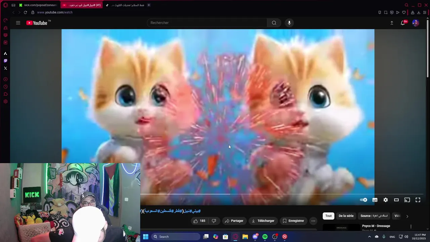Open the browser toolbar profile icon
This screenshot has height=242, width=430.
(413, 12)
